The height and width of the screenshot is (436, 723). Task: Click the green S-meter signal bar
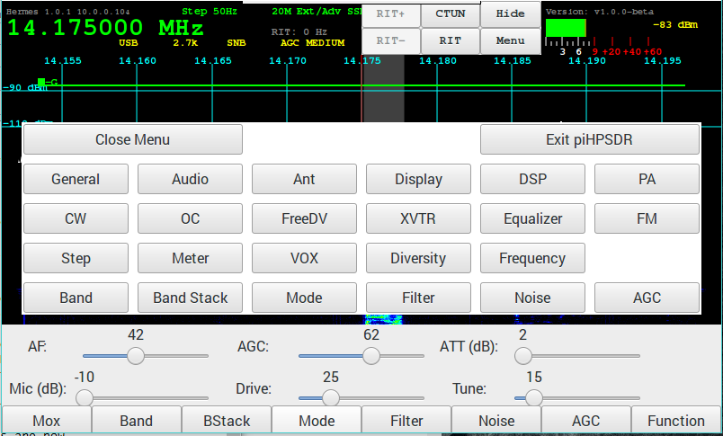coord(566,28)
